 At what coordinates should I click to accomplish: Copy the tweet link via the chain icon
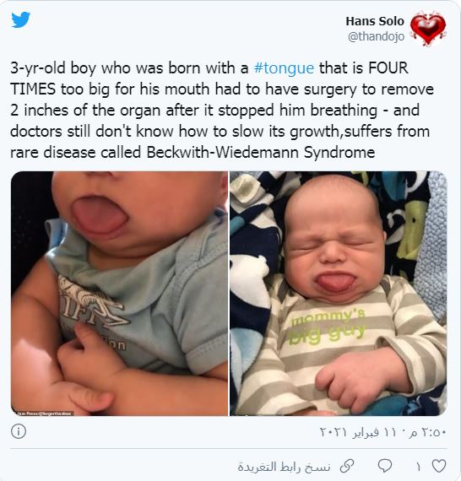pyautogui.click(x=347, y=467)
